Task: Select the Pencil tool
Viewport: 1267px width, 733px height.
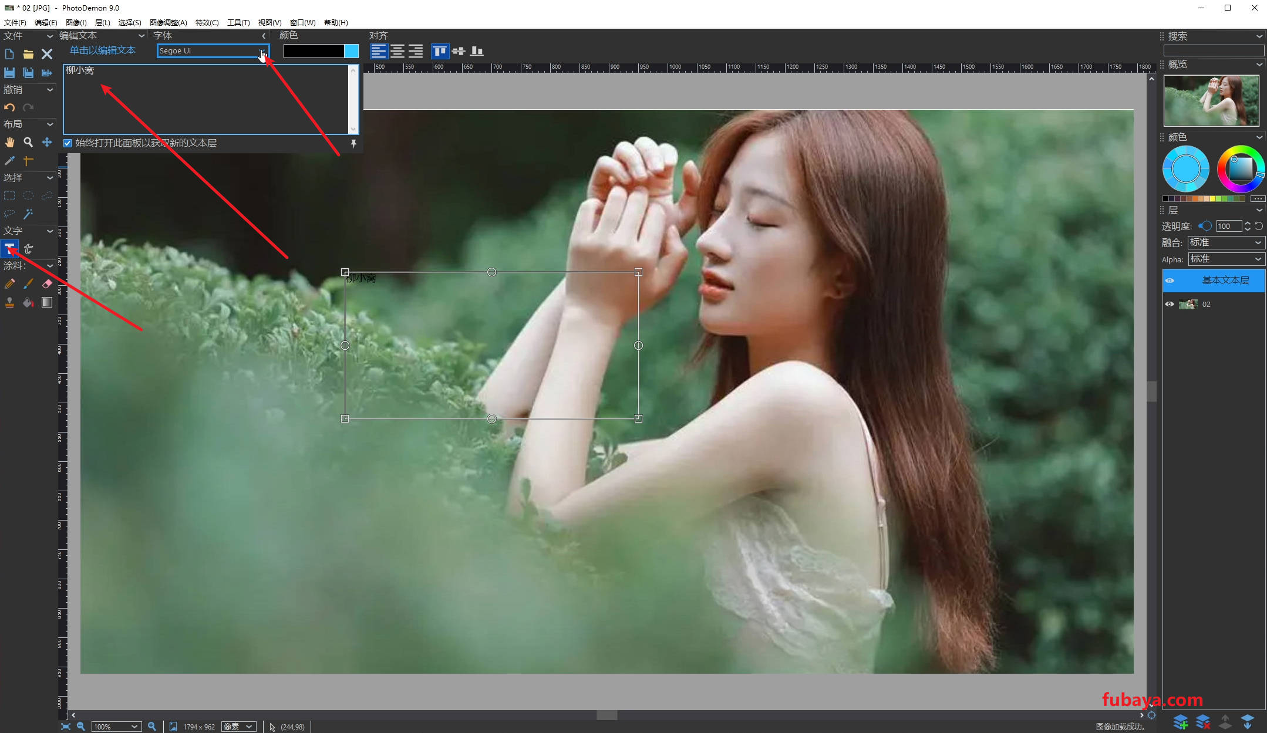Action: tap(9, 283)
